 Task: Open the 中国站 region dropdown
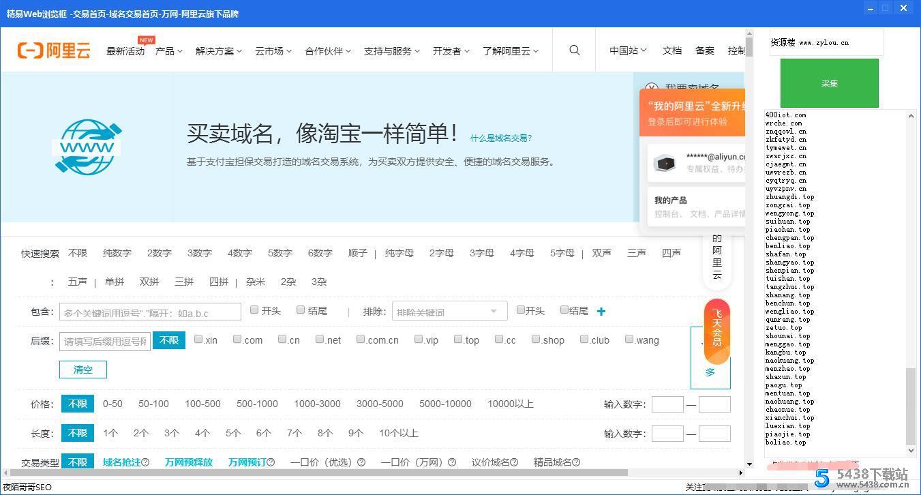(626, 50)
